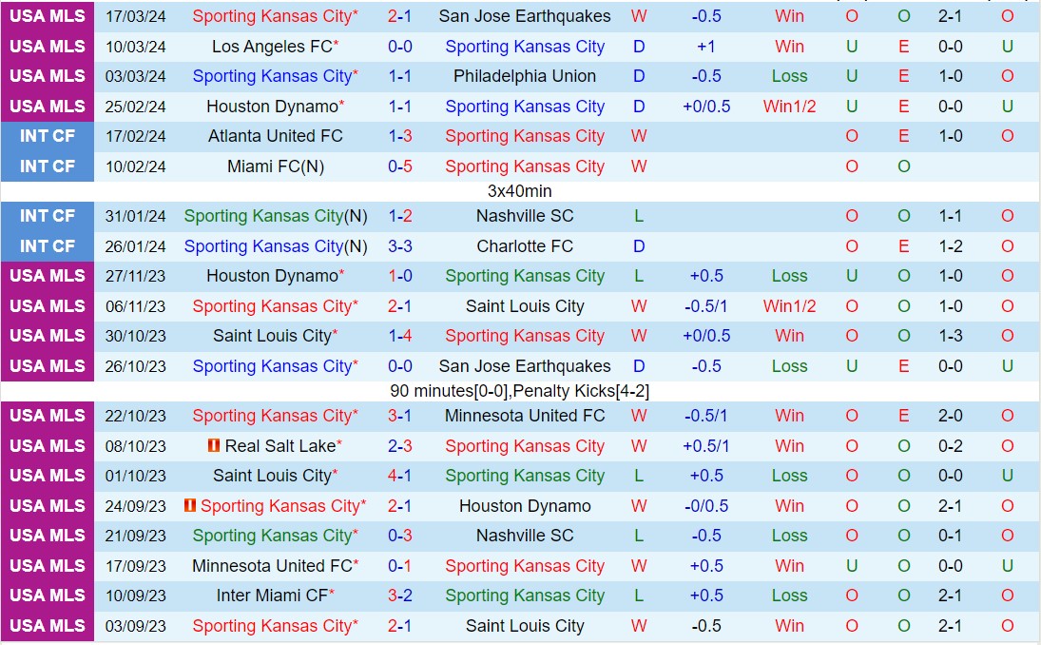Open the Miami FC(N) team link
The width and height of the screenshot is (1041, 645).
click(275, 166)
